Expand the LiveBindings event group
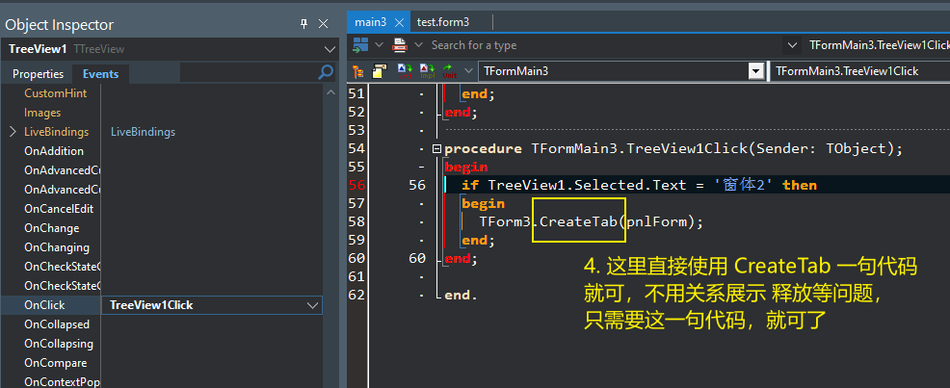 tap(13, 132)
